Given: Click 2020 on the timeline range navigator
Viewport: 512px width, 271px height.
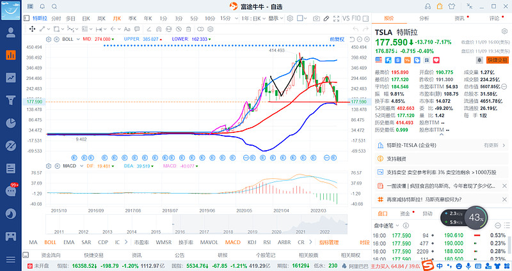Looking at the screenshot, I should pyautogui.click(x=276, y=232).
